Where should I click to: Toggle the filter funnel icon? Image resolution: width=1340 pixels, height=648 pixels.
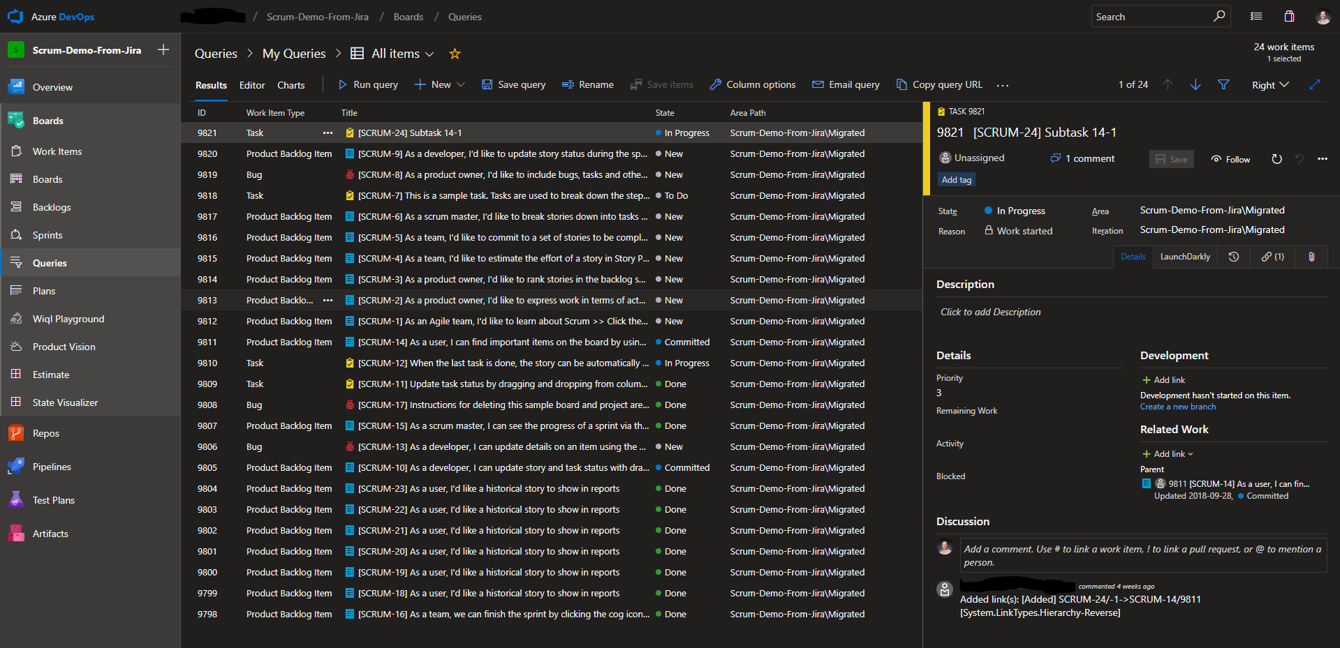point(1223,84)
